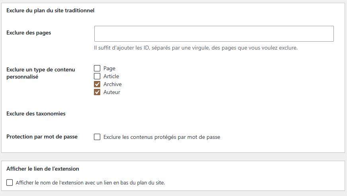The image size is (347, 196).
Task: Untick the Auteur checkbox
Action: [97, 92]
